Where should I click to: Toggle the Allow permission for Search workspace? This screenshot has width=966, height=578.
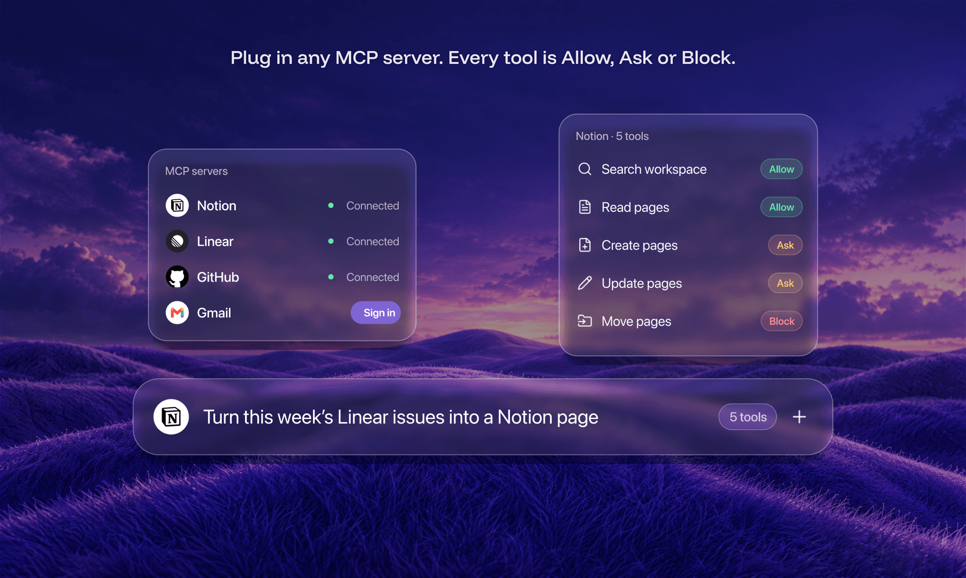pyautogui.click(x=781, y=169)
